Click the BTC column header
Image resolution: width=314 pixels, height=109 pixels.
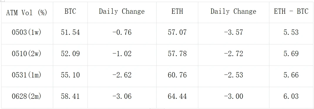[x=70, y=12]
